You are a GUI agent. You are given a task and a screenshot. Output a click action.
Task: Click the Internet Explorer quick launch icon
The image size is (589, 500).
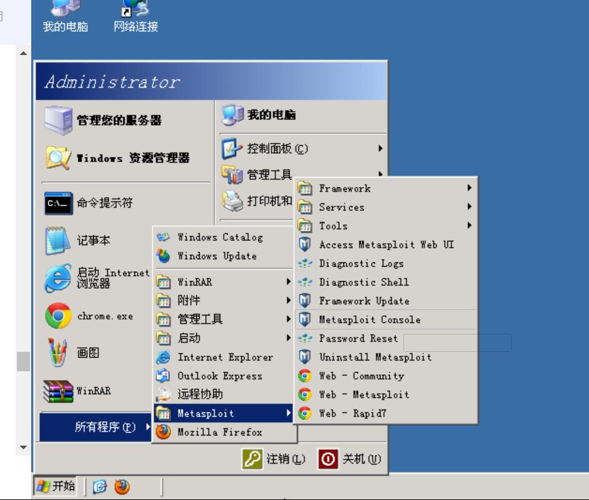(x=99, y=487)
